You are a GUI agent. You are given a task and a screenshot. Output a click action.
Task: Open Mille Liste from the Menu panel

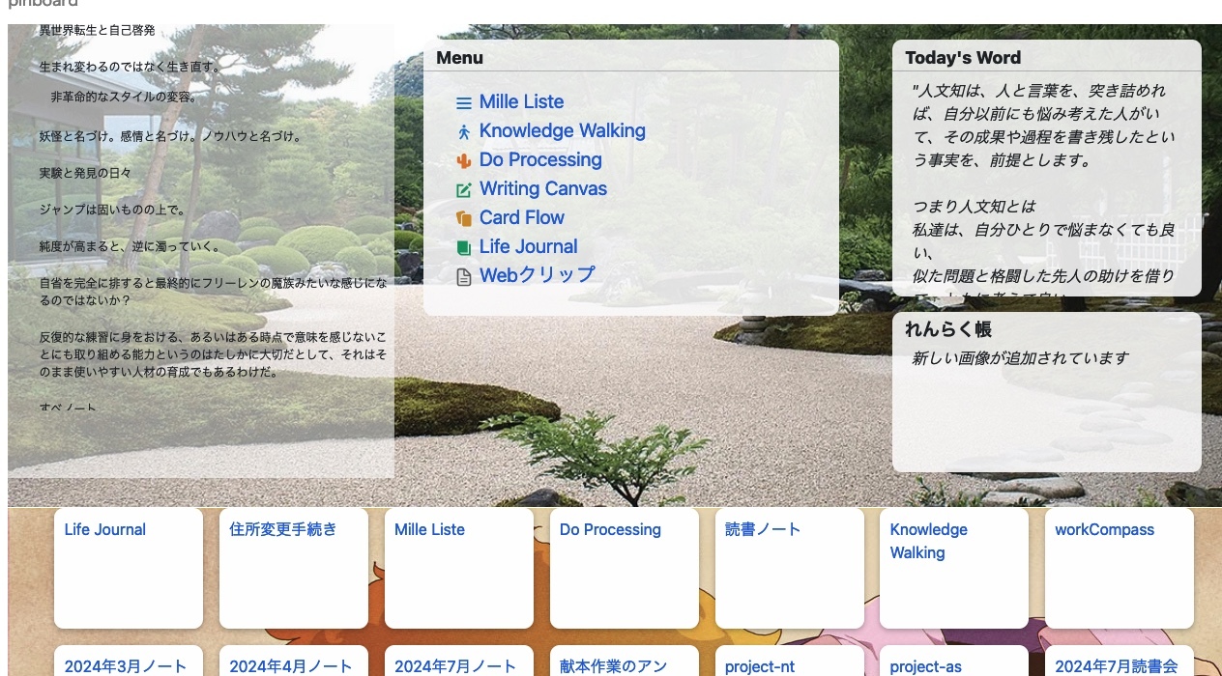coord(521,101)
